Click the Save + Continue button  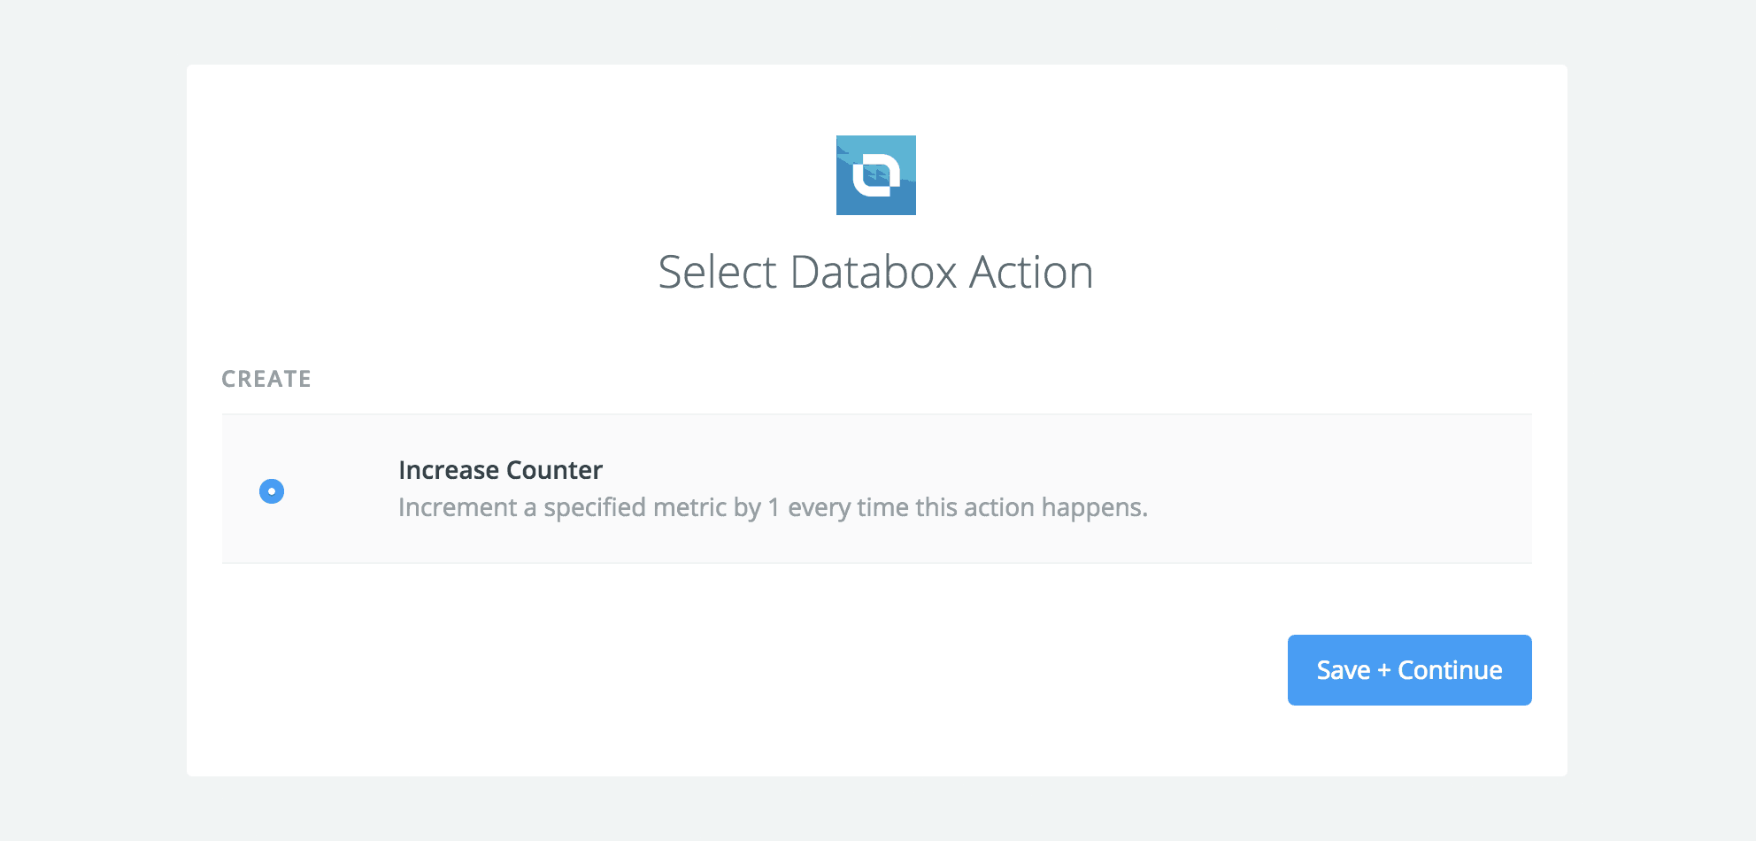click(1409, 670)
